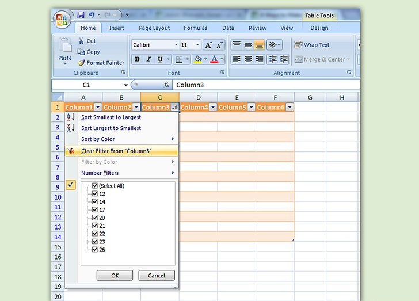The width and height of the screenshot is (419, 301).
Task: Center text horizontally
Action: pyautogui.click(x=248, y=59)
